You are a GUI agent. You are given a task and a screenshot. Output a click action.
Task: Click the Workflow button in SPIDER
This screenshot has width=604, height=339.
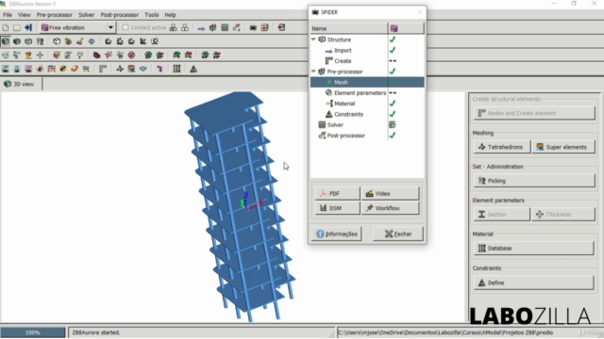coord(390,208)
